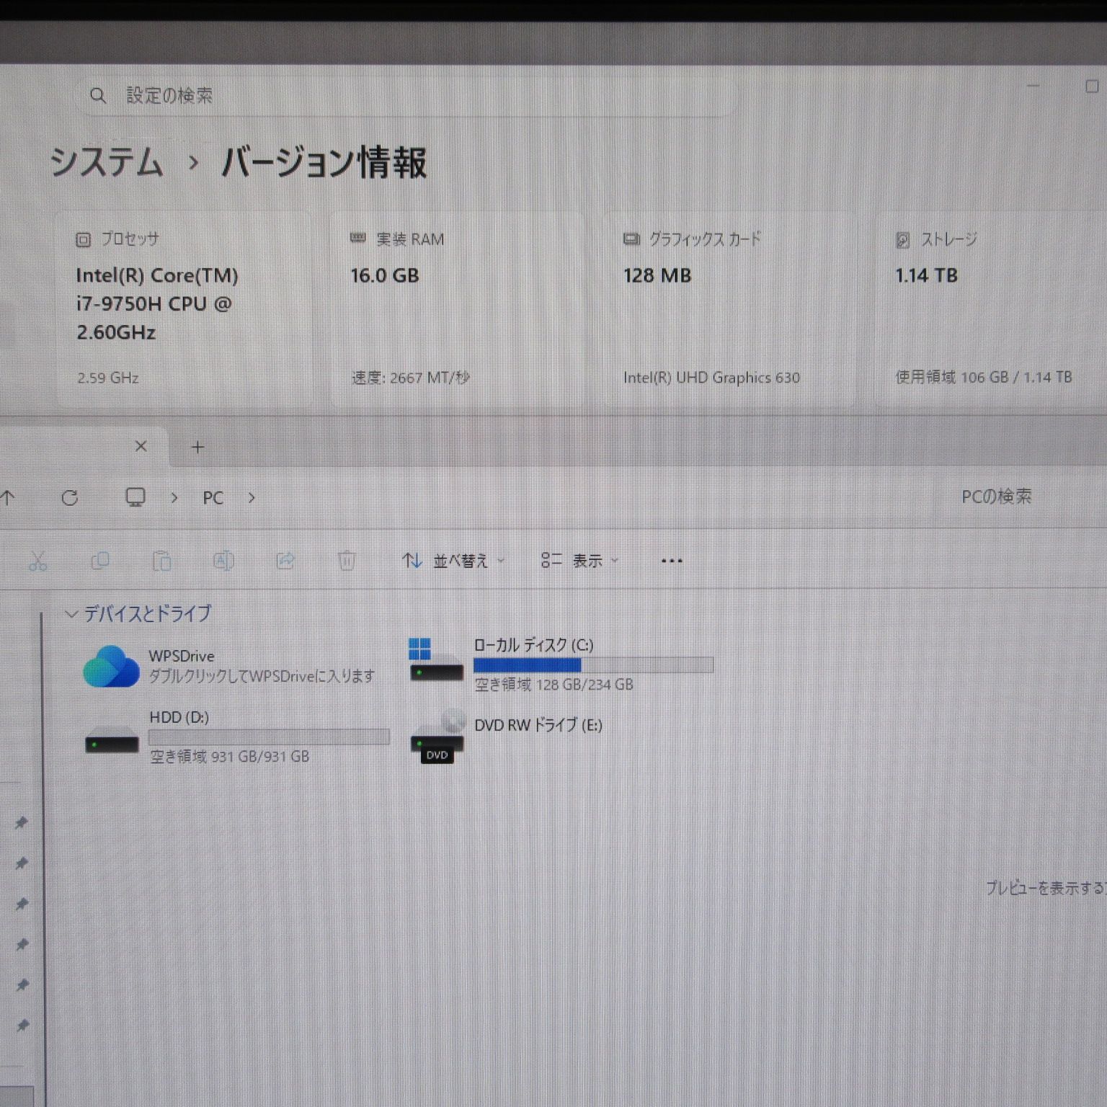Click the HDD (D:) label
This screenshot has width=1107, height=1107.
click(x=179, y=717)
